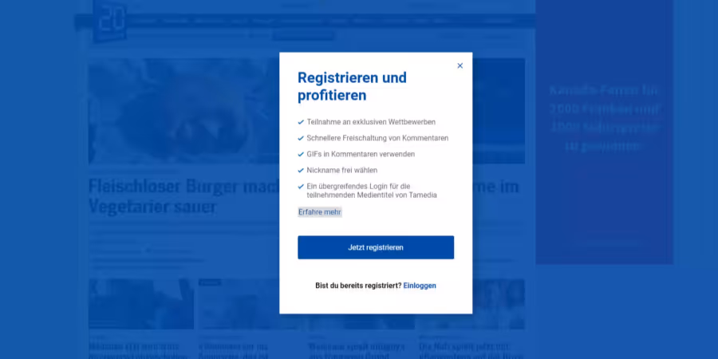Click the checkmark next to Nickname frei wählen
This screenshot has width=718, height=359.
301,171
